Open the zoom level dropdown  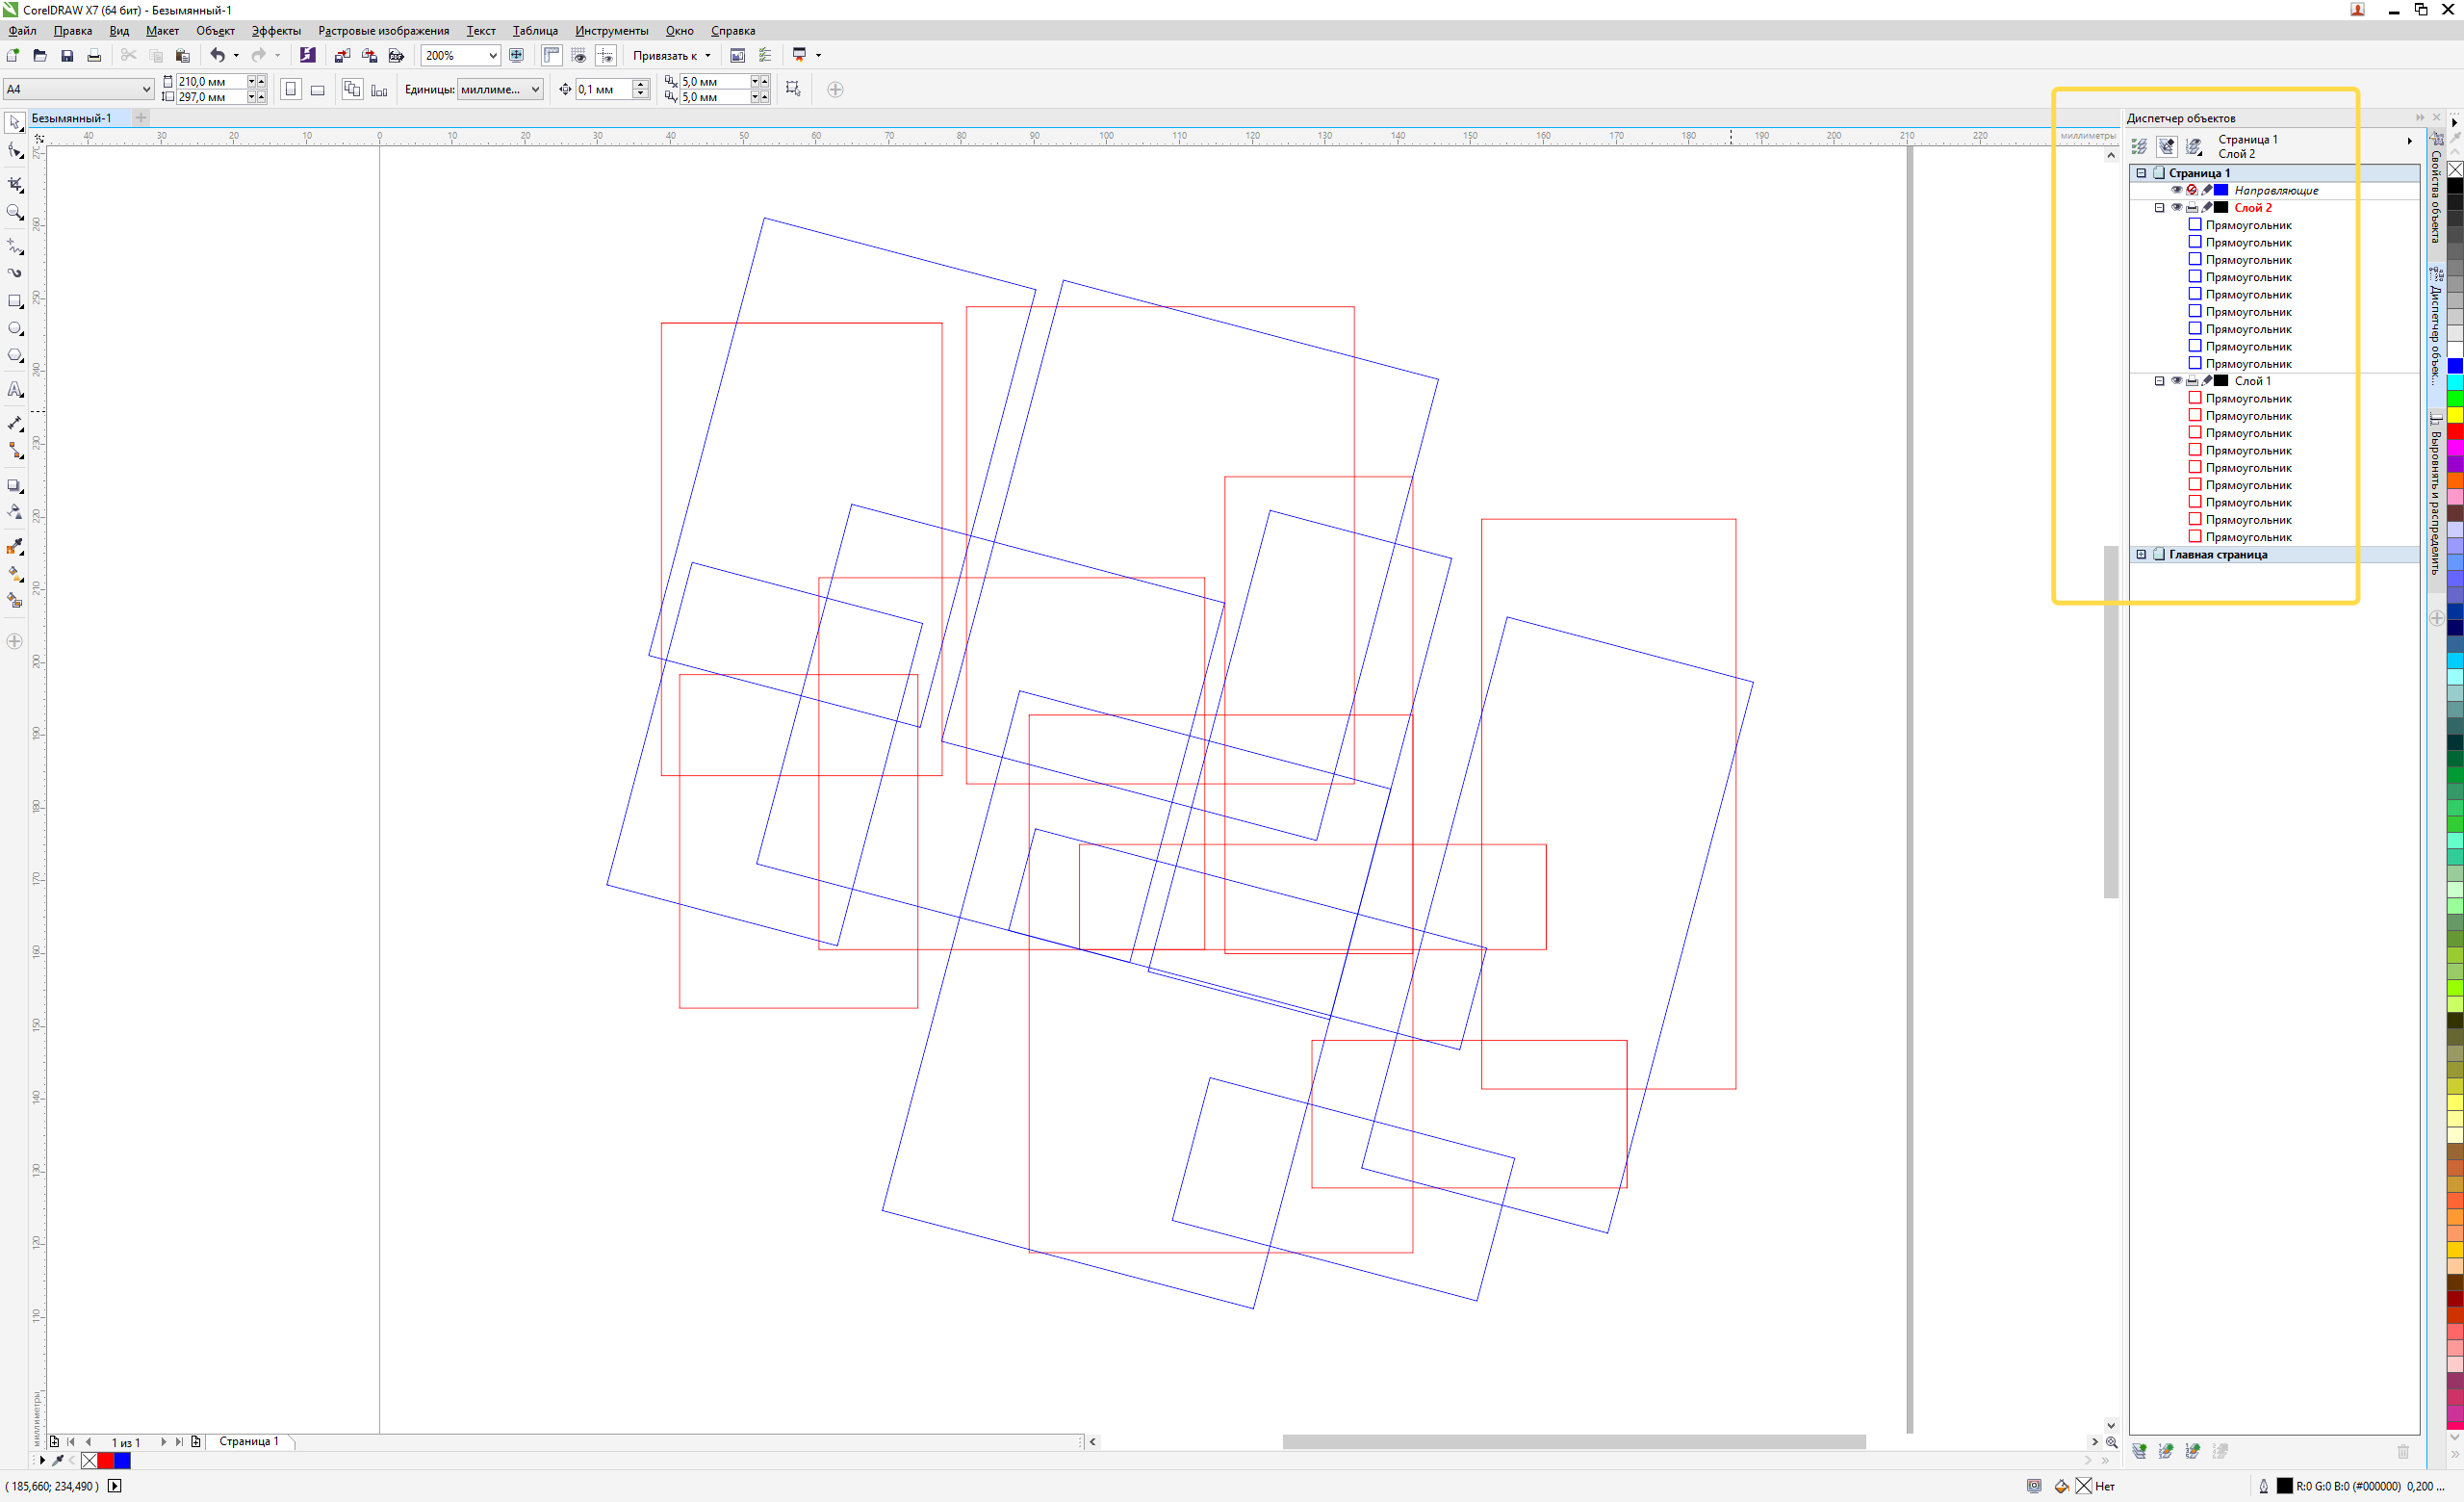(493, 56)
